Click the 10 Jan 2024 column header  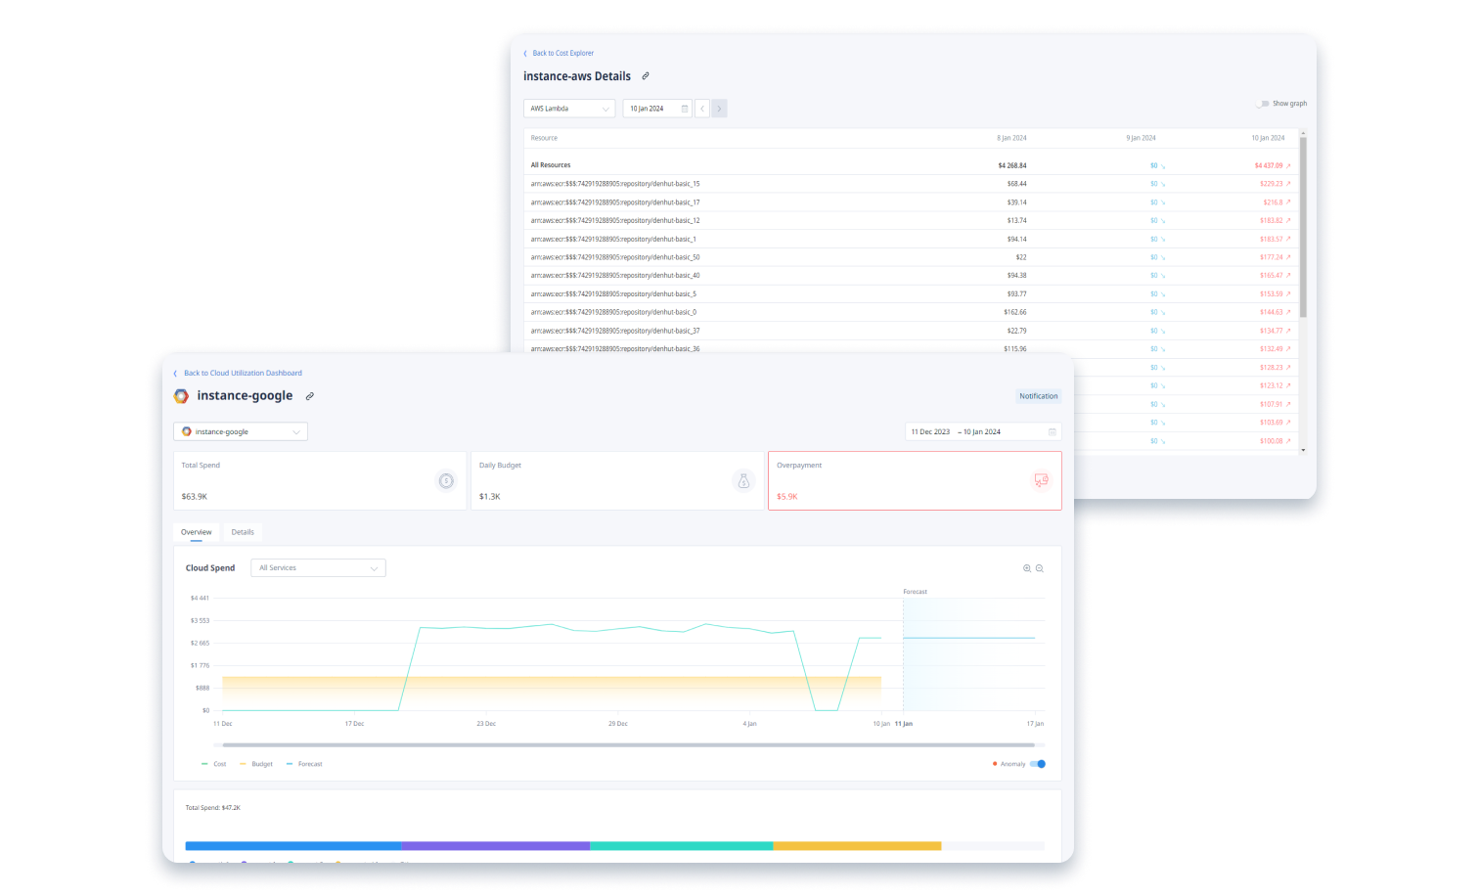pos(1268,138)
